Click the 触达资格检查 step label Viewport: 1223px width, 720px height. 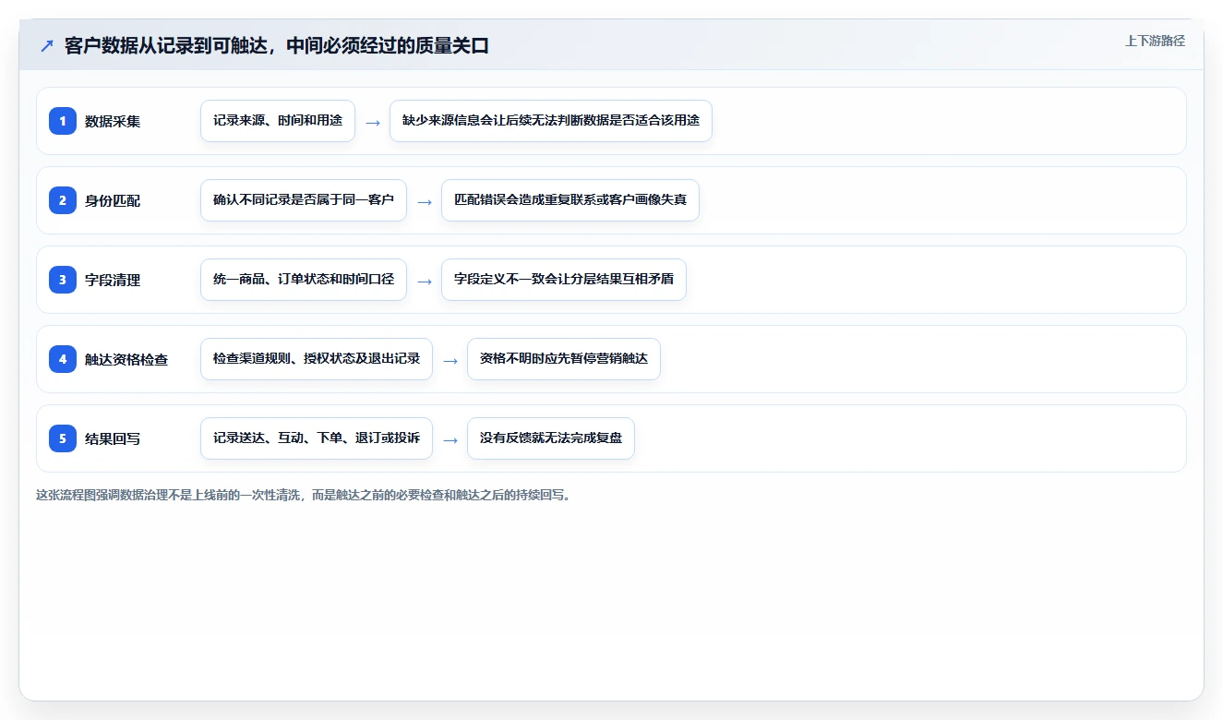click(126, 359)
